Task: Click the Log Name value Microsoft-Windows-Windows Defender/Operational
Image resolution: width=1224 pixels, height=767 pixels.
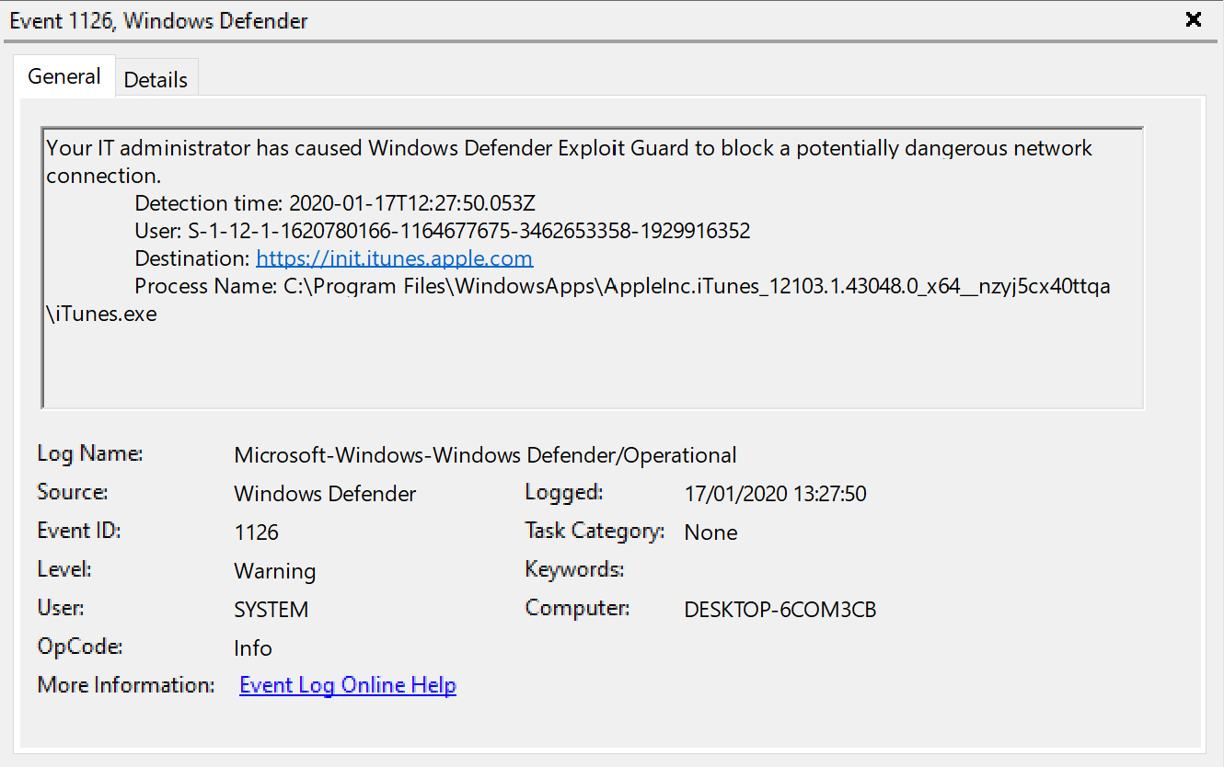Action: tap(485, 455)
